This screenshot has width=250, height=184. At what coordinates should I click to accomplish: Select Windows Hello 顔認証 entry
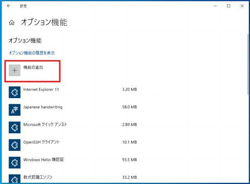point(44,159)
